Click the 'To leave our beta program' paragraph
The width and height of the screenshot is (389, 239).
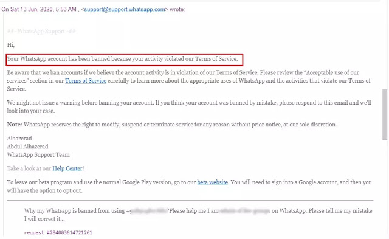[x=189, y=186]
